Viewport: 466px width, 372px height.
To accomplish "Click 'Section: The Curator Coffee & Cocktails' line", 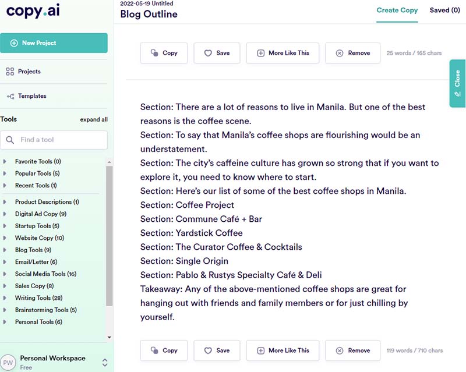I will pos(221,247).
